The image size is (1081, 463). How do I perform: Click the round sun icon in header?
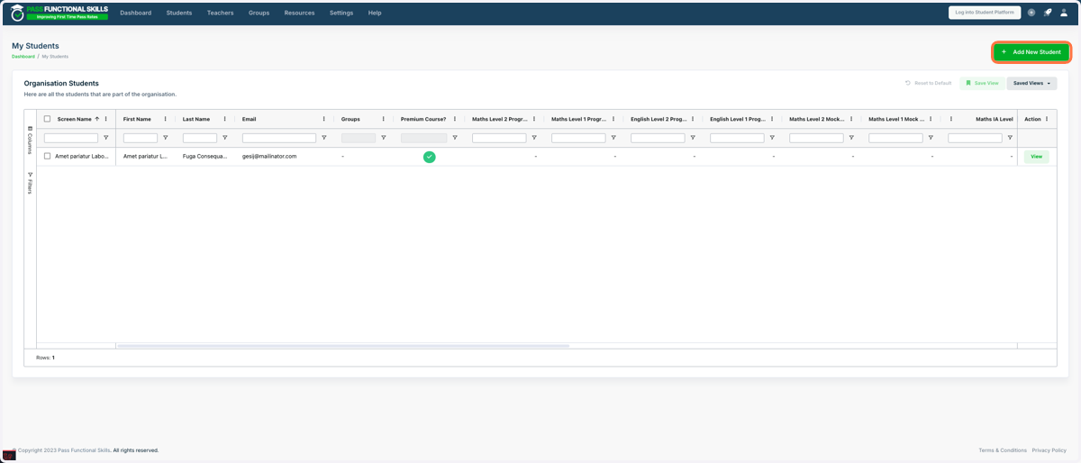(1031, 13)
